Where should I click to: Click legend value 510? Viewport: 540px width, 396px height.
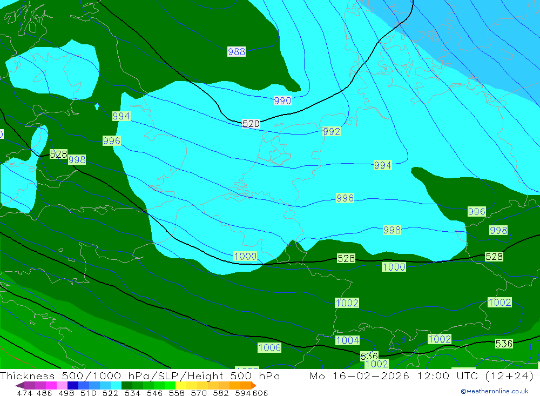pos(88,393)
